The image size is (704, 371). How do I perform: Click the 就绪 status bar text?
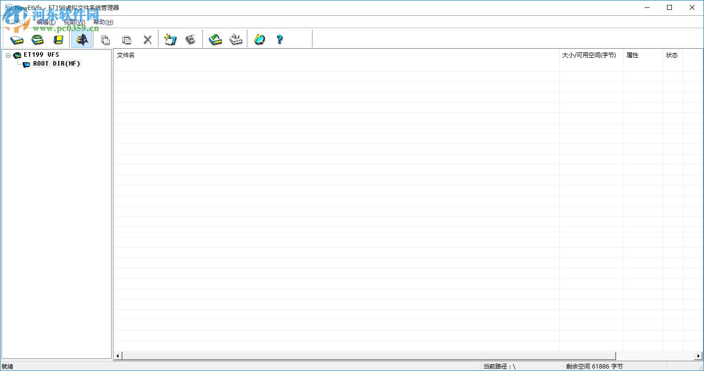click(7, 367)
